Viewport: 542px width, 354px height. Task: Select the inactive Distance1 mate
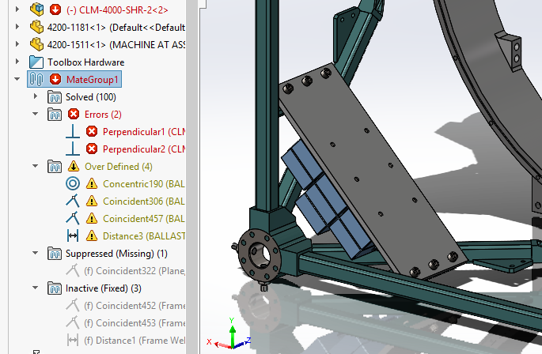(135, 340)
